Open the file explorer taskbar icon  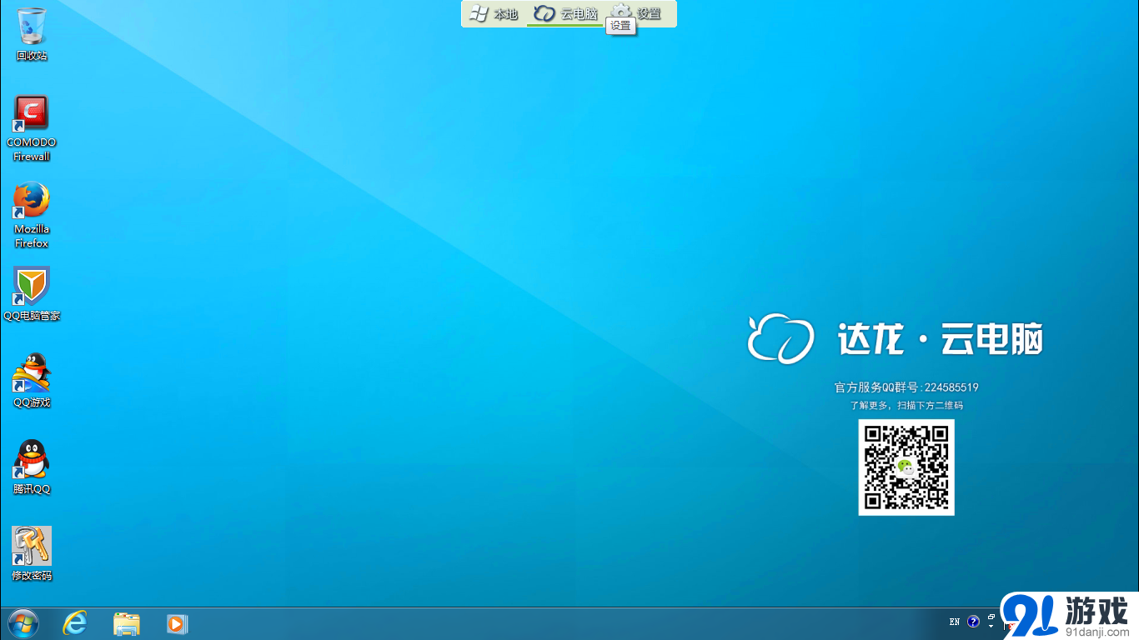tap(127, 623)
